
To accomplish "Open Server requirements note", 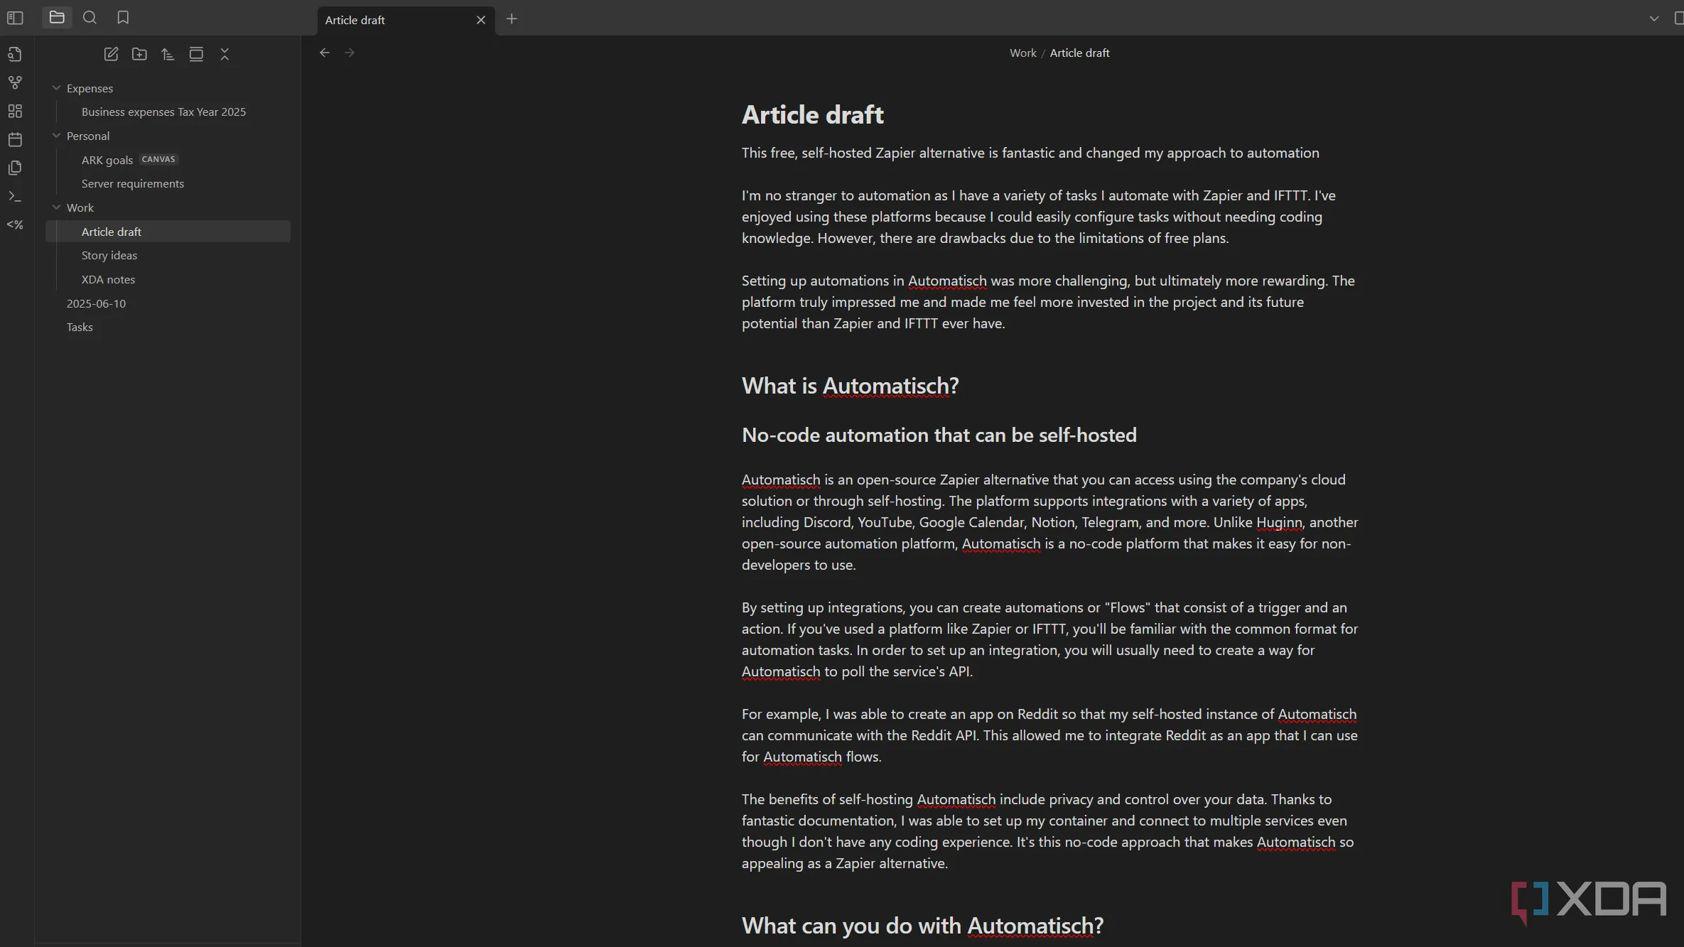I will [x=132, y=183].
